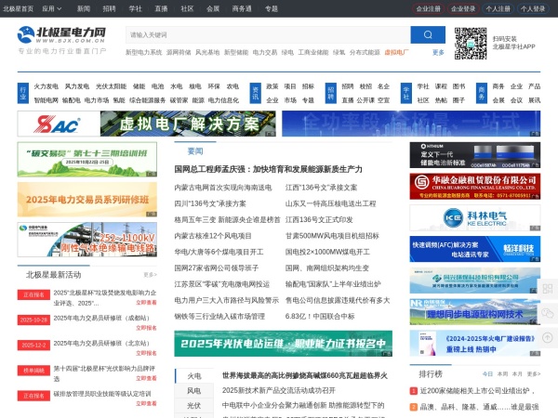Click 立即报名 for 电力交易员研修班(成都站)

(146, 328)
